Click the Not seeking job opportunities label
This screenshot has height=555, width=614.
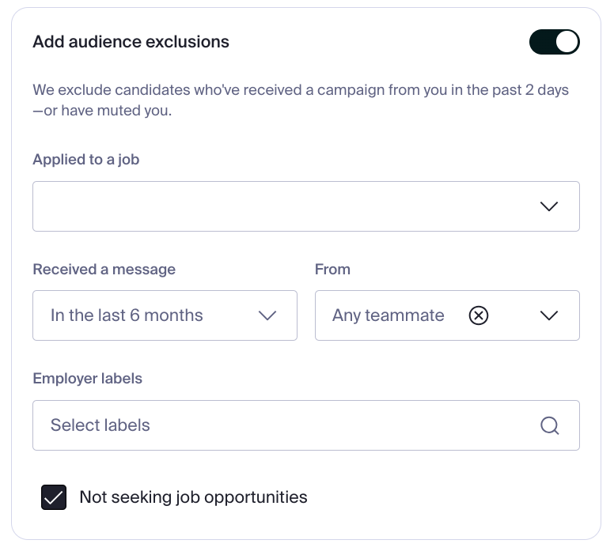coord(193,497)
